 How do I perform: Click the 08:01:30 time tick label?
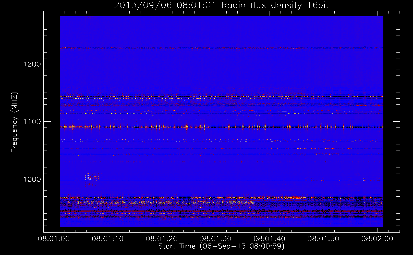215,239
